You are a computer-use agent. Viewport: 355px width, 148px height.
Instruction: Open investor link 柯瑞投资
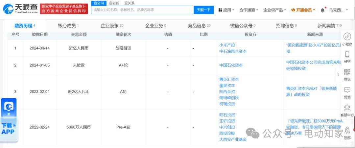tap(227, 104)
